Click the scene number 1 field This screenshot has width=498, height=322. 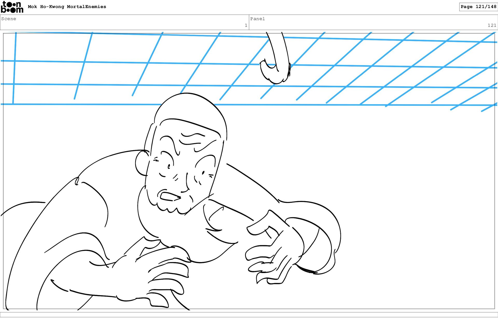coord(246,25)
